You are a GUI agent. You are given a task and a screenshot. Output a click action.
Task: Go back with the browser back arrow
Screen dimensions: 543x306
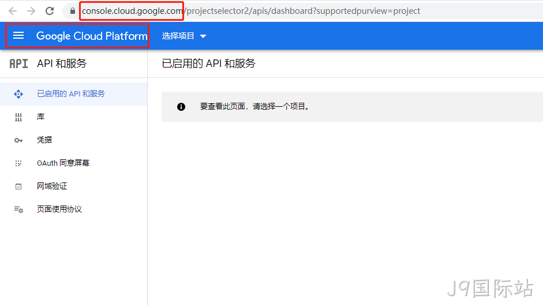pos(13,11)
